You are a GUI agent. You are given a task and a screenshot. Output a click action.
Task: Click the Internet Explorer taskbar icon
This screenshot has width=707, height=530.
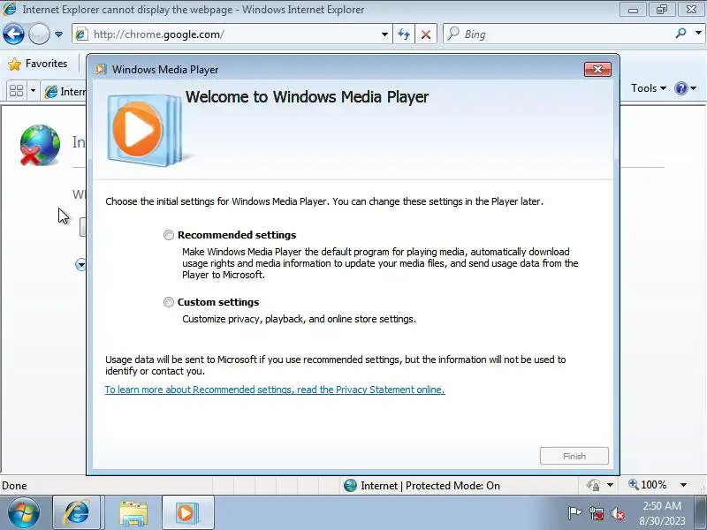(76, 512)
